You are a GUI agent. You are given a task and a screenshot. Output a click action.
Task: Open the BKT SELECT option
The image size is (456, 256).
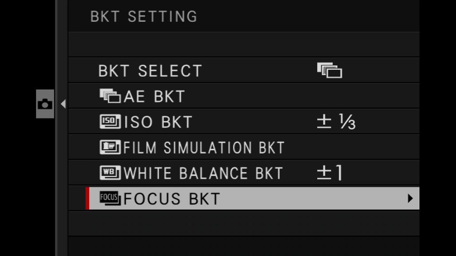click(150, 71)
